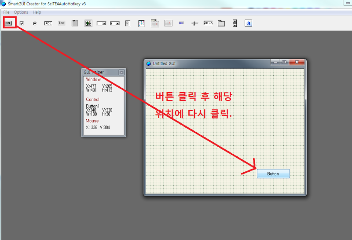Click the 'Y:304' mouse coordinate value

pos(105,127)
